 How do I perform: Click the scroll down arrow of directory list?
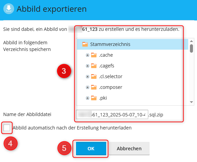[x=192, y=102]
